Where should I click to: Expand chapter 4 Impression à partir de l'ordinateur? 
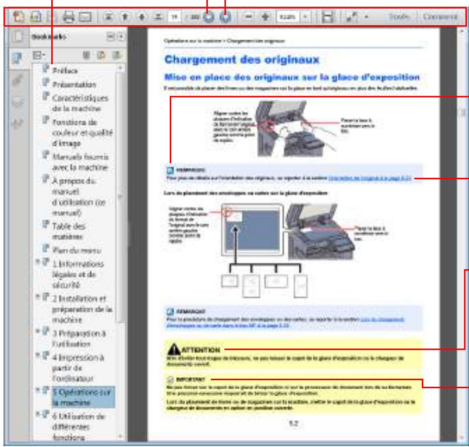(x=38, y=355)
